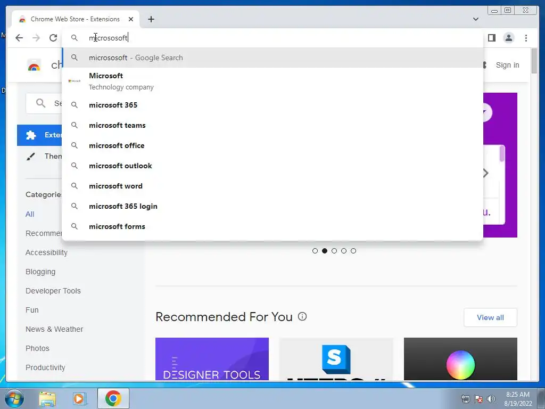The image size is (545, 409).
Task: Select the second carousel dot
Action: [325, 251]
